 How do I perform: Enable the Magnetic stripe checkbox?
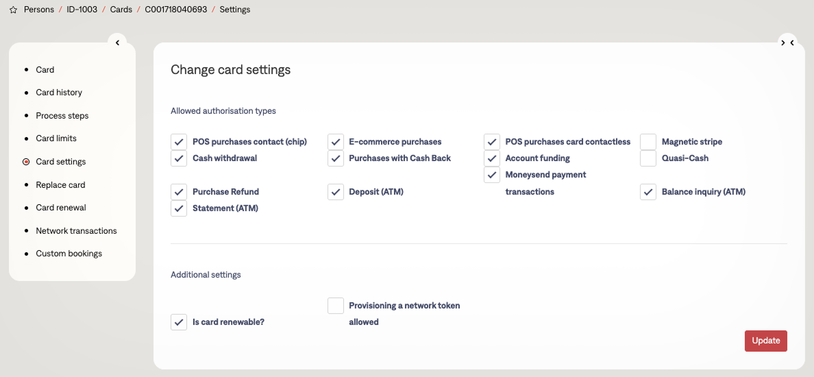coord(648,142)
